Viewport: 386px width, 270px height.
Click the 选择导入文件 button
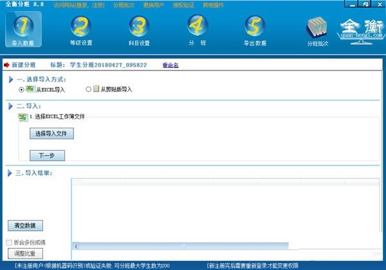pos(51,134)
